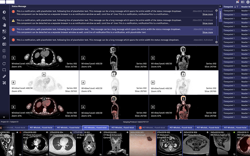
Task: Click the Timepoint column header label
Action: tap(228, 7)
